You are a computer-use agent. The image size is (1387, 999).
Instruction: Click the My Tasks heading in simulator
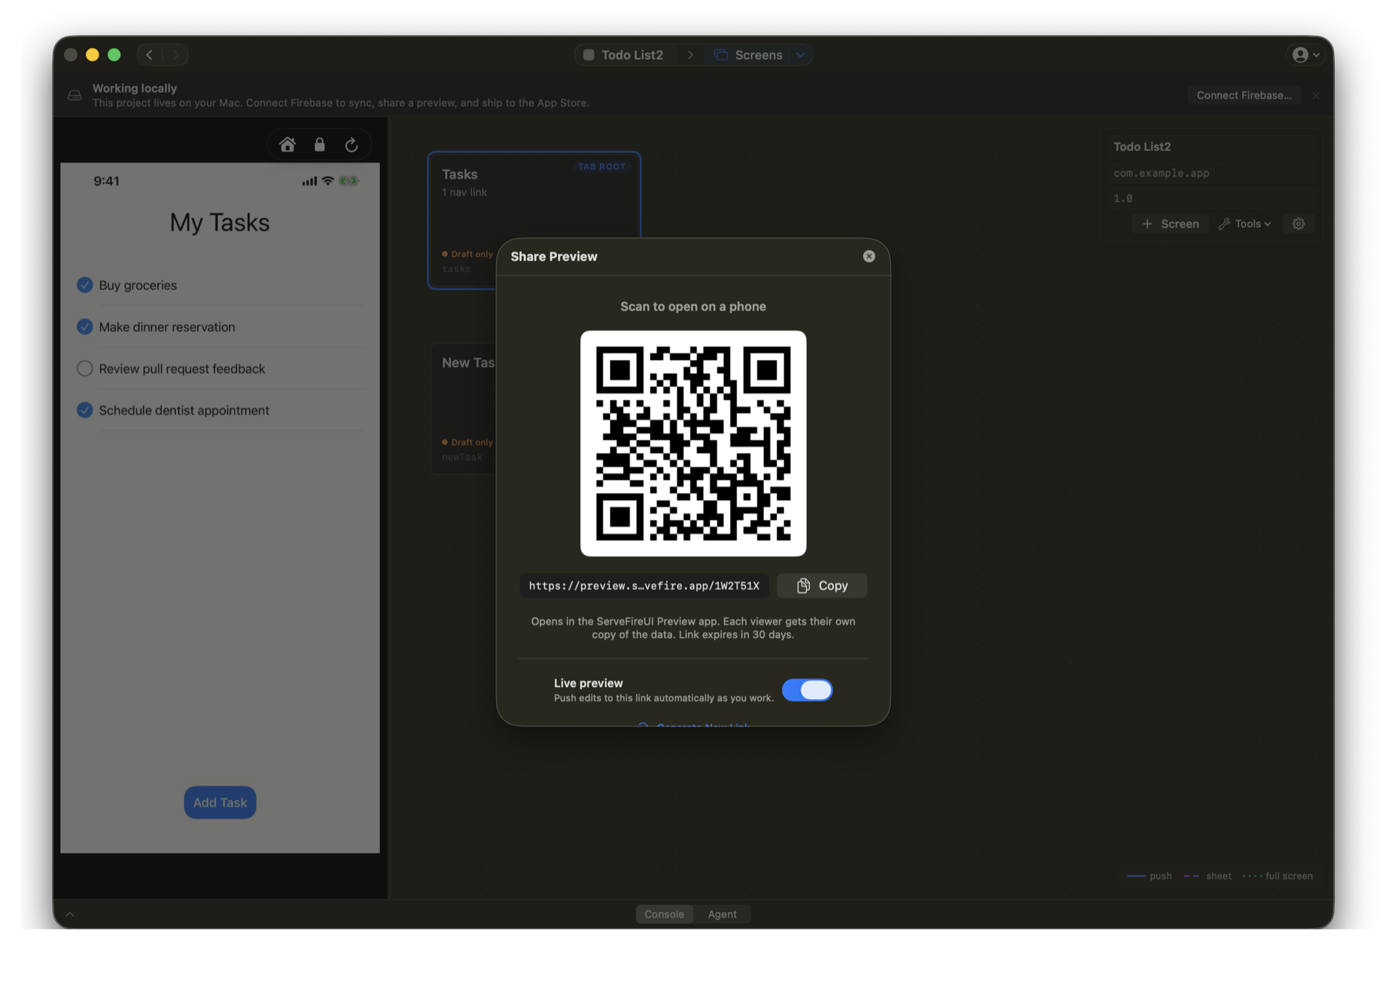coord(220,223)
